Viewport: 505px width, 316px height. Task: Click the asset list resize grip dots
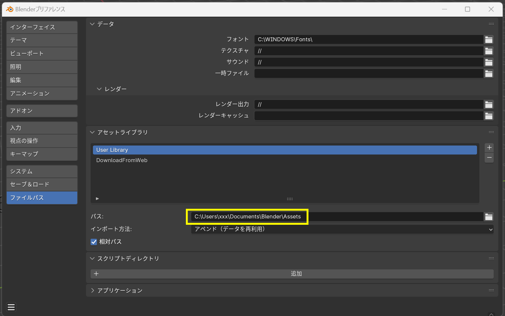pyautogui.click(x=290, y=199)
